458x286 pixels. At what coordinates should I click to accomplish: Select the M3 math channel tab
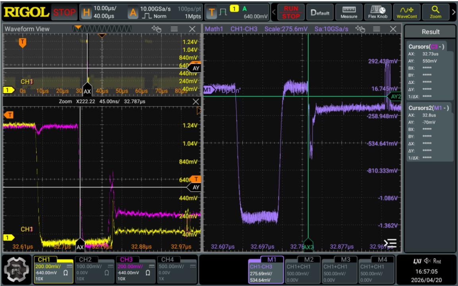point(339,269)
